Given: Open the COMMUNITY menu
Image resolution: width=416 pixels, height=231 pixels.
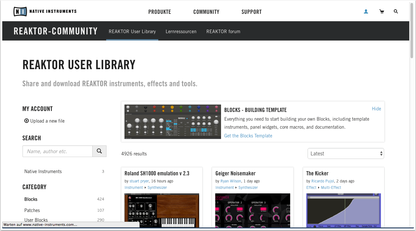Looking at the screenshot, I should pos(206,12).
